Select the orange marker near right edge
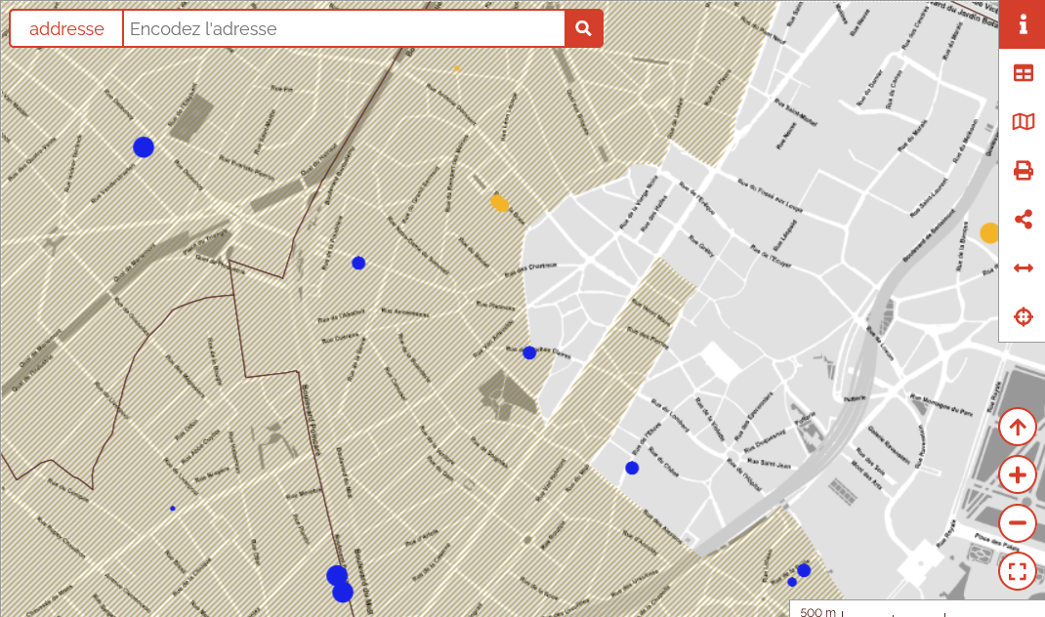Image resolution: width=1045 pixels, height=617 pixels. [989, 232]
